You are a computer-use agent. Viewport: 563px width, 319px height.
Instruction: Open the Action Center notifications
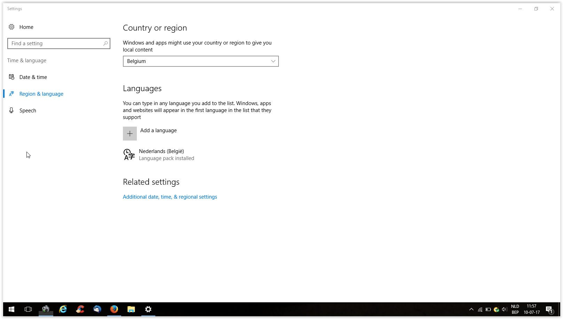(549, 310)
